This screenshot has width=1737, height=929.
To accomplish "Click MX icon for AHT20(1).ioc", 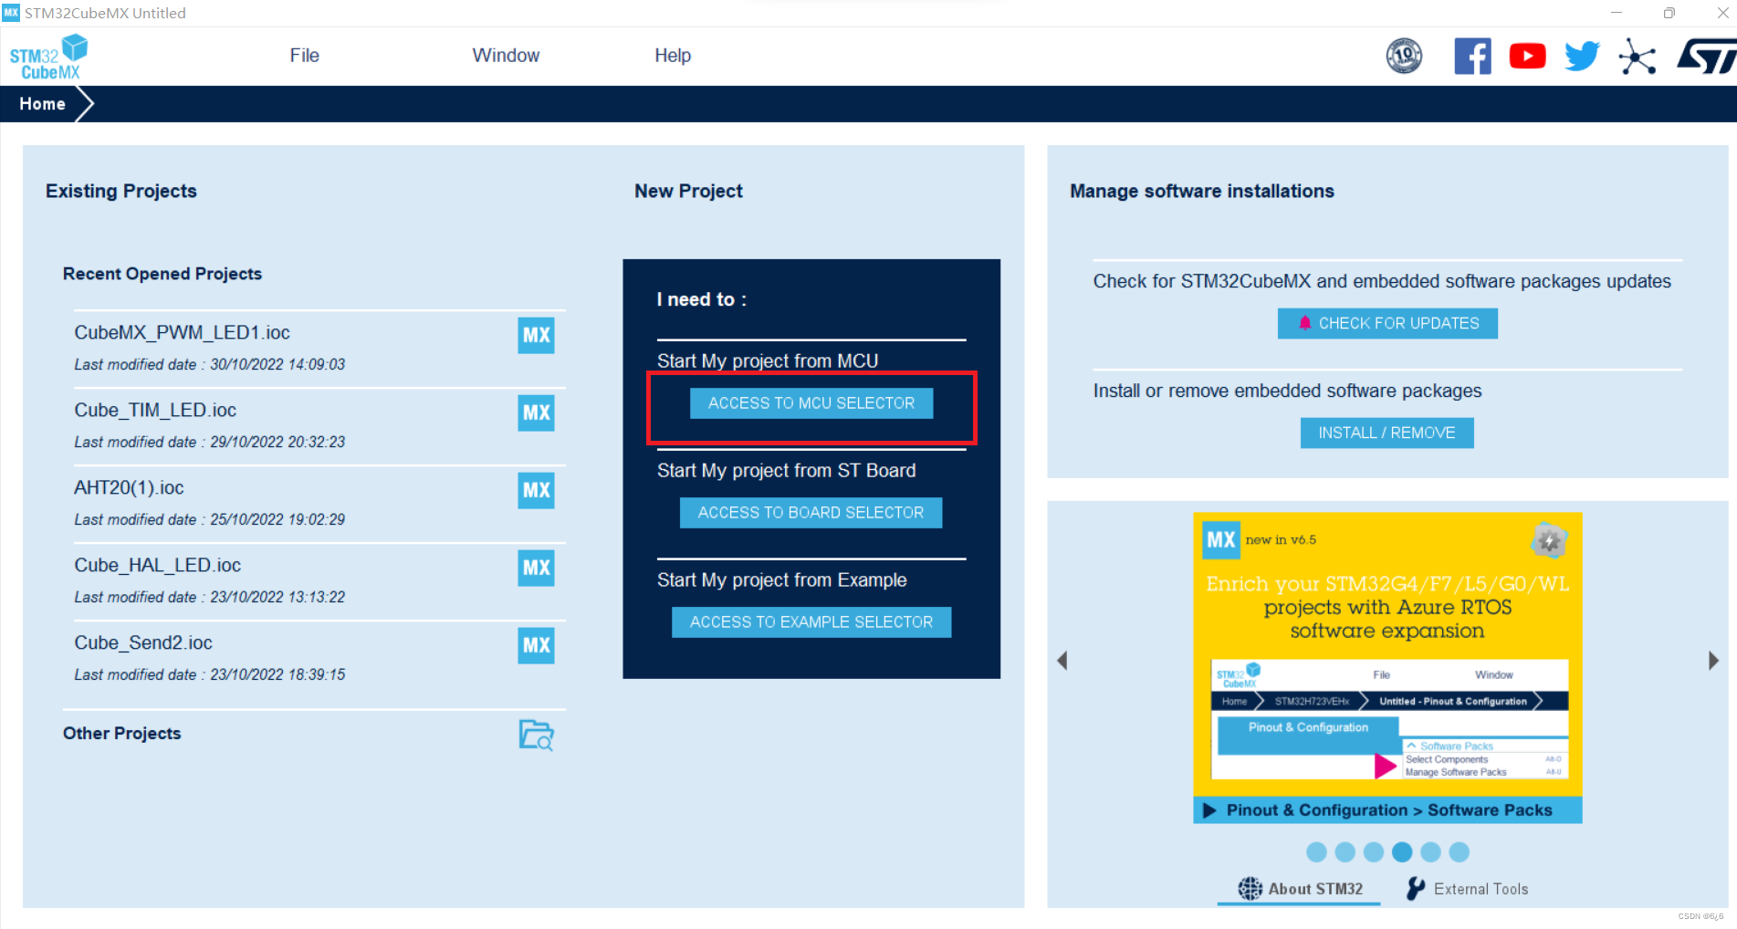I will click(x=536, y=490).
